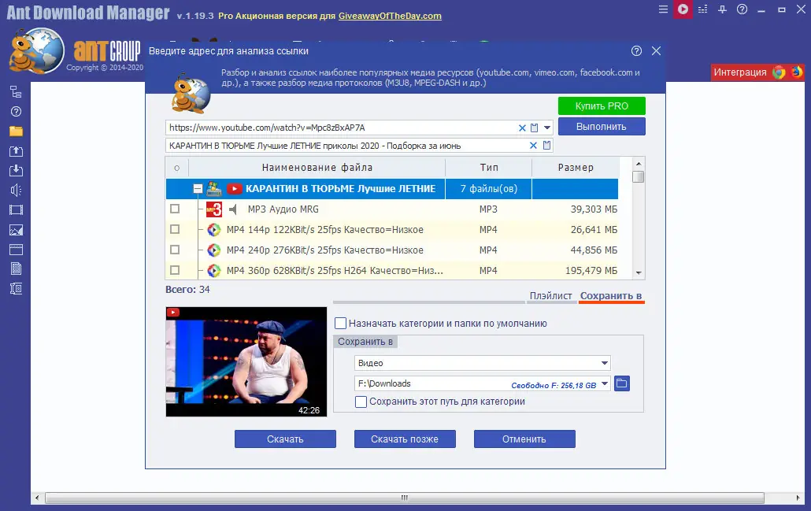The height and width of the screenshot is (511, 811).
Task: Enable Назначать категории и папки по умолчанию
Action: tap(340, 323)
